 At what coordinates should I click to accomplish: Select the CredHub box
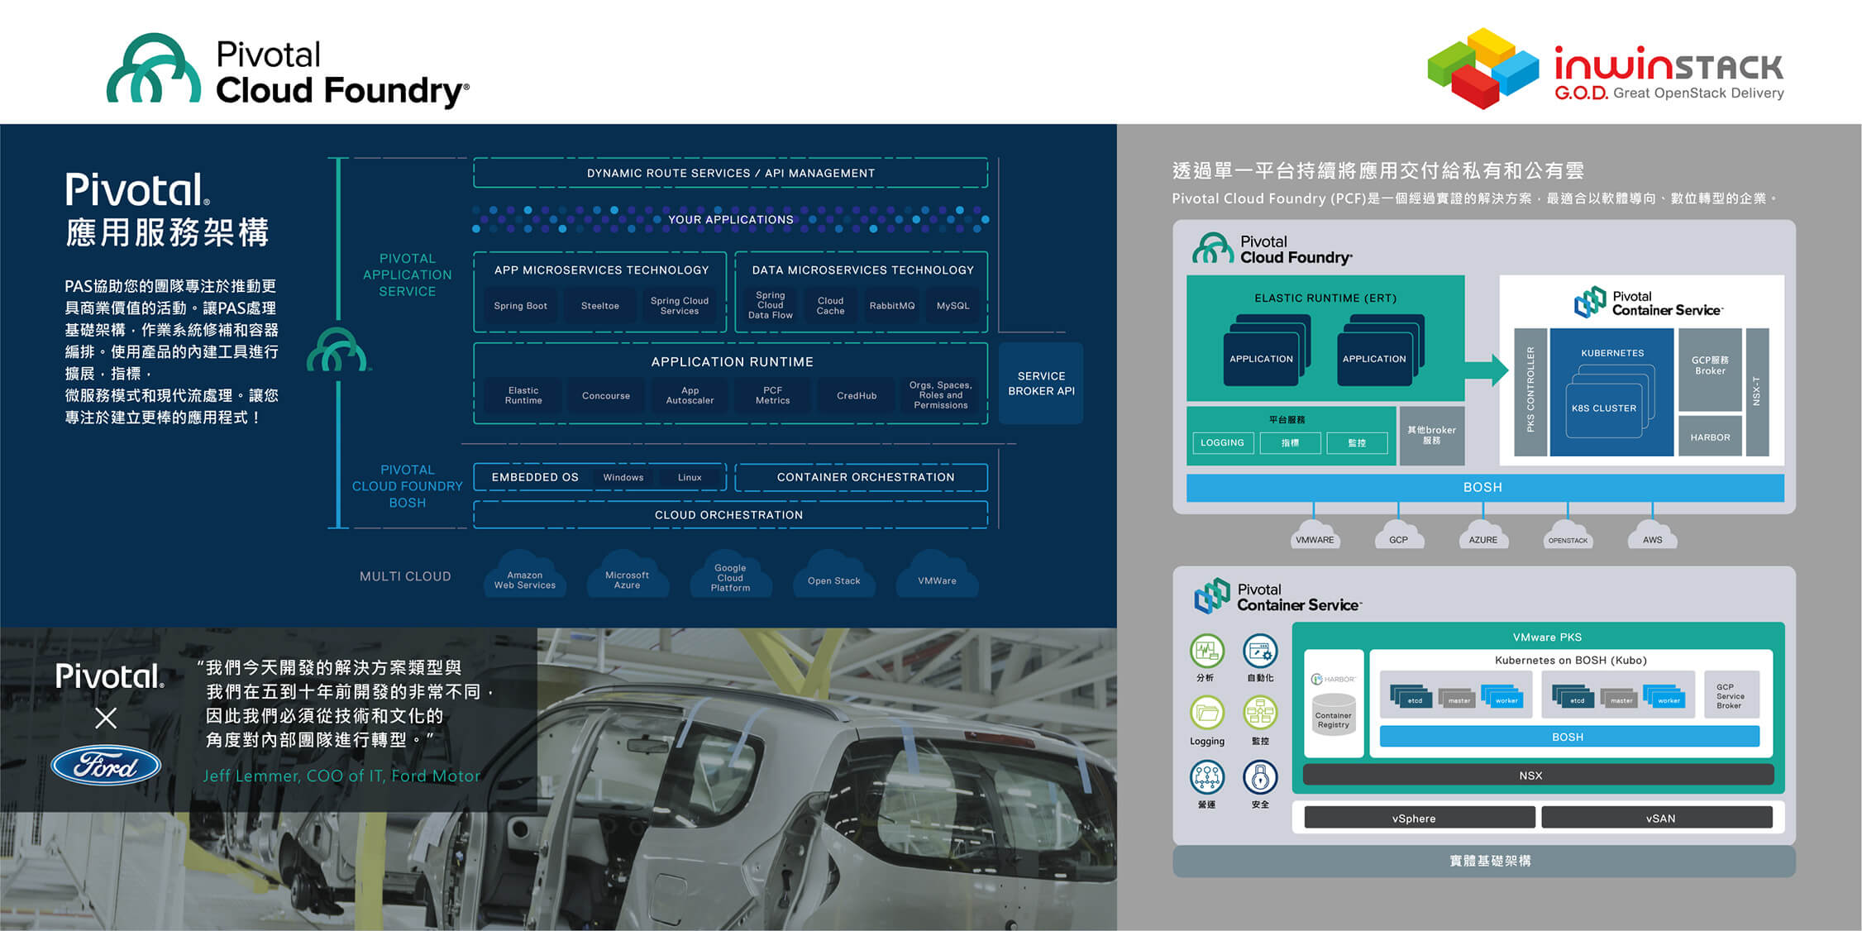857,395
